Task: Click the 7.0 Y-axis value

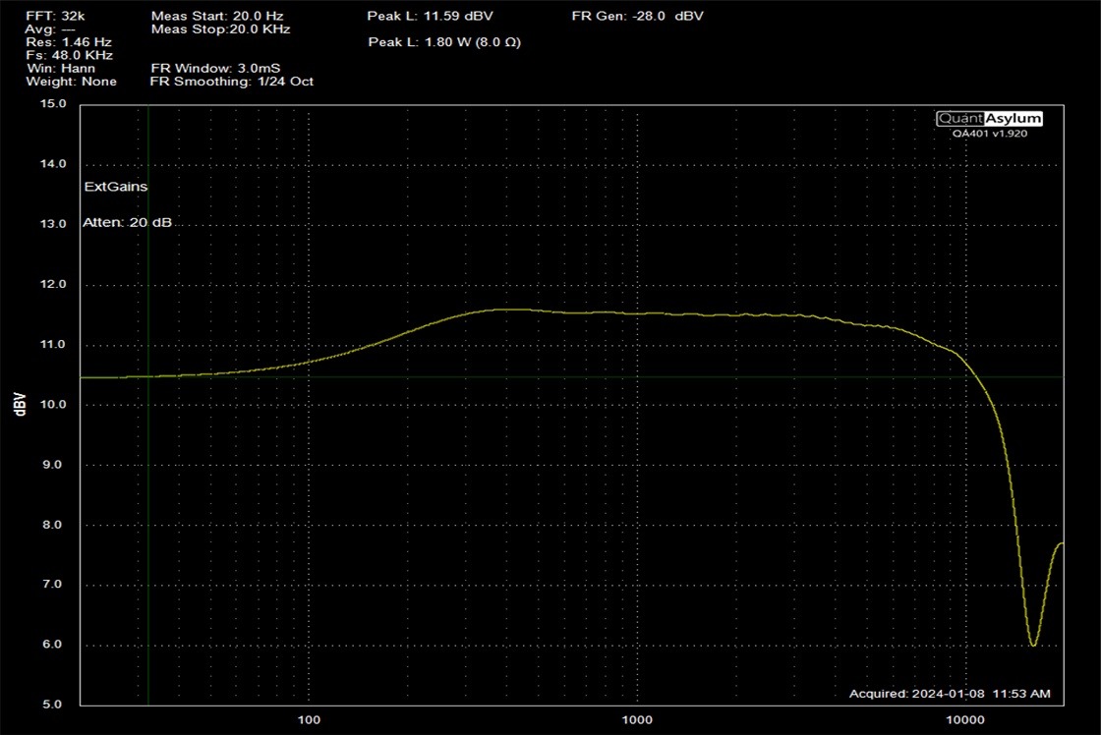Action: click(x=53, y=584)
